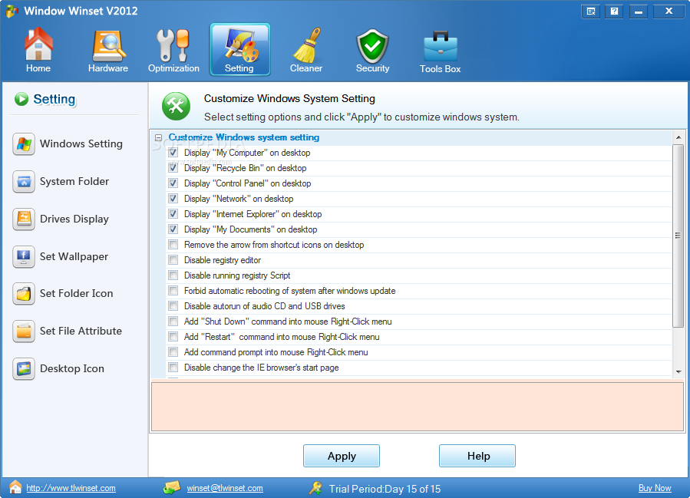The width and height of the screenshot is (690, 498).
Task: Open the Security shield icon
Action: 372,46
